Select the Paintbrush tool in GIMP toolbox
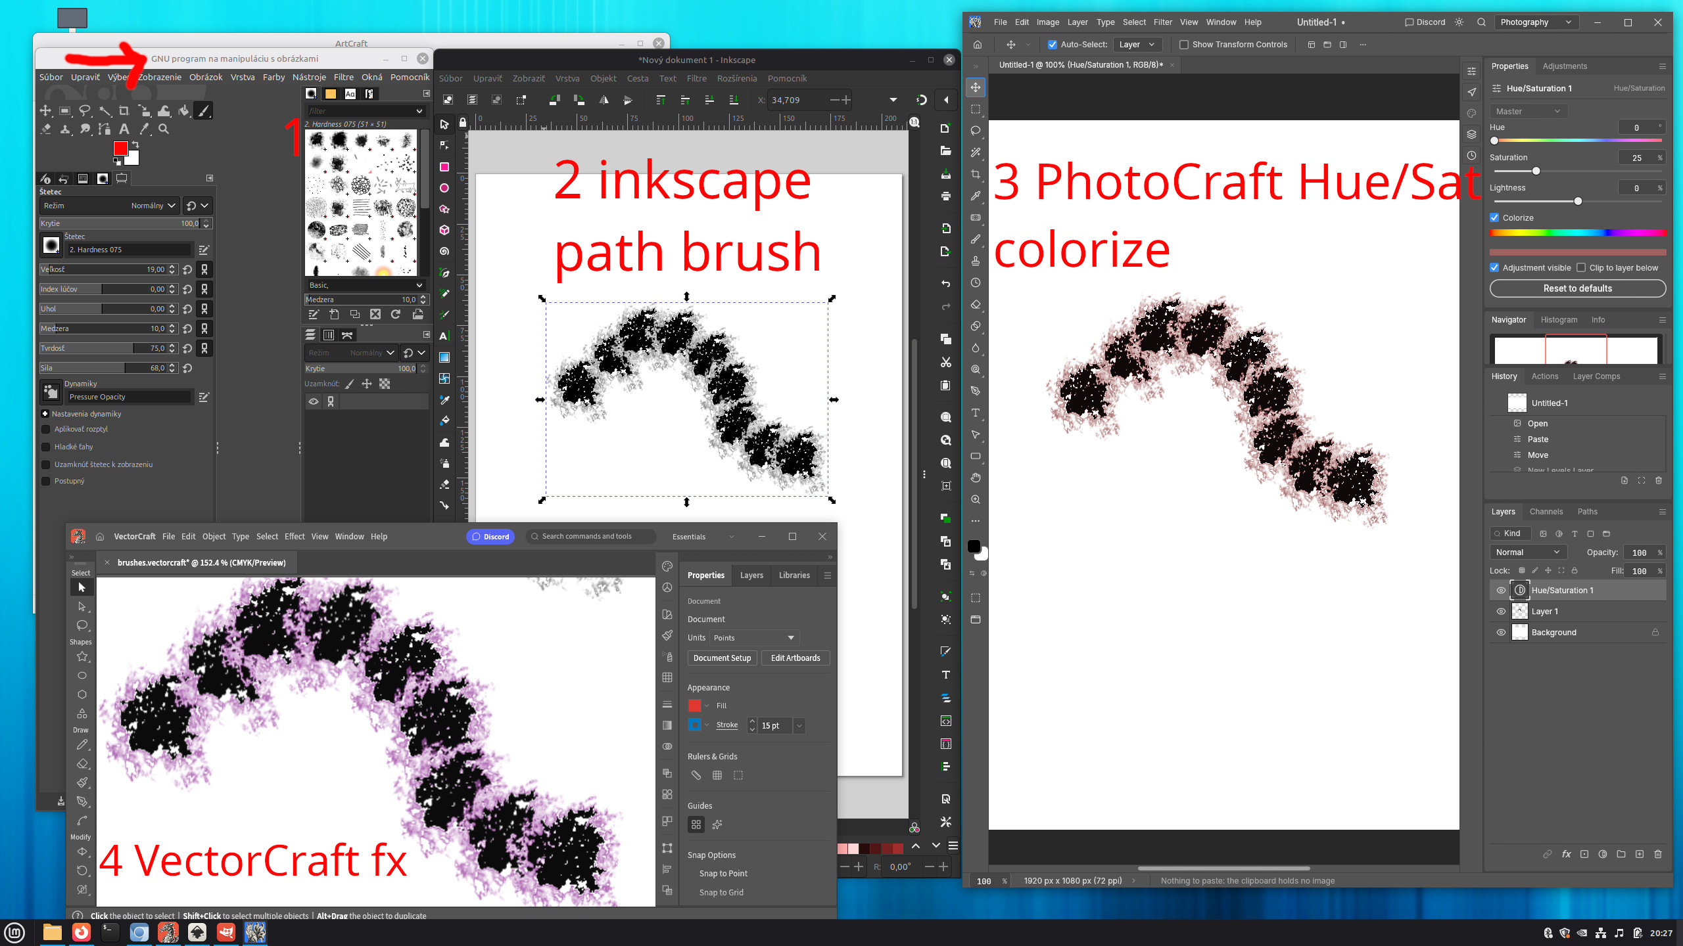 coord(204,111)
